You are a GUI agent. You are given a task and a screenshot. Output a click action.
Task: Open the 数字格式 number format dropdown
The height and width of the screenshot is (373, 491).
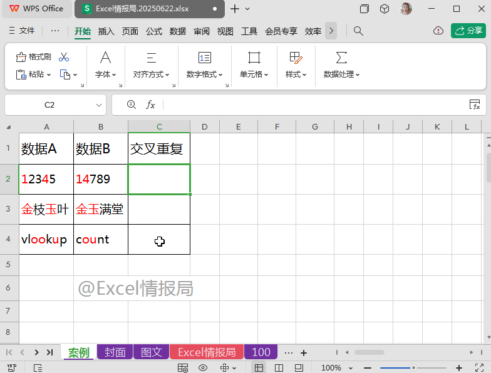coord(204,74)
